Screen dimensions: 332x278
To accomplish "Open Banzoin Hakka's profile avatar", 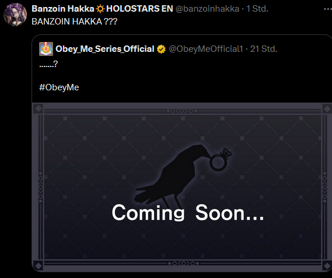I will pos(15,15).
